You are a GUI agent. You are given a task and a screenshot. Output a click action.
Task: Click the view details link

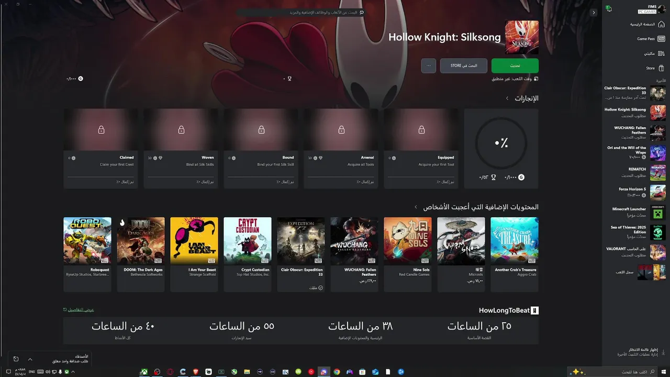[79, 309]
